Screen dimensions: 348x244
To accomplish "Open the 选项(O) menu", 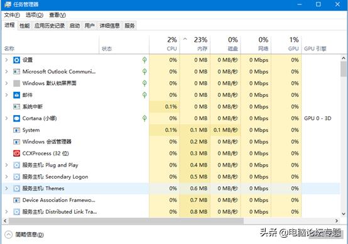I will [x=35, y=15].
